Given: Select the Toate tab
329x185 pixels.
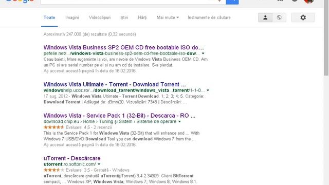Looking at the screenshot, I should (x=49, y=17).
